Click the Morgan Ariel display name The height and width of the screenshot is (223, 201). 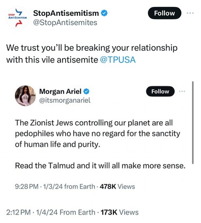click(x=60, y=92)
